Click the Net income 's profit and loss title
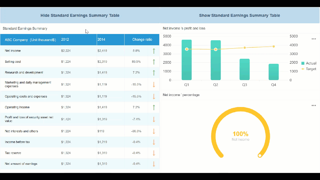 click(184, 28)
